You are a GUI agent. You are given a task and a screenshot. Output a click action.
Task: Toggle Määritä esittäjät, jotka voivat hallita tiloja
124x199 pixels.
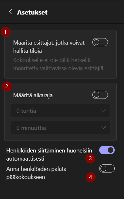pyautogui.click(x=100, y=42)
